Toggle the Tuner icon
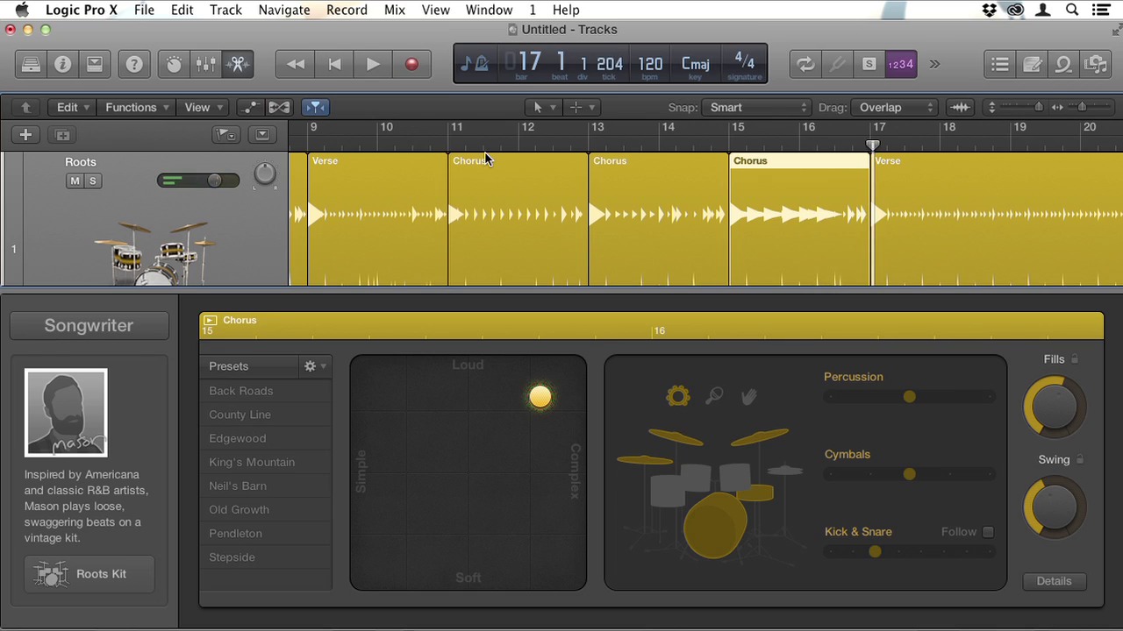This screenshot has width=1123, height=631. (837, 64)
